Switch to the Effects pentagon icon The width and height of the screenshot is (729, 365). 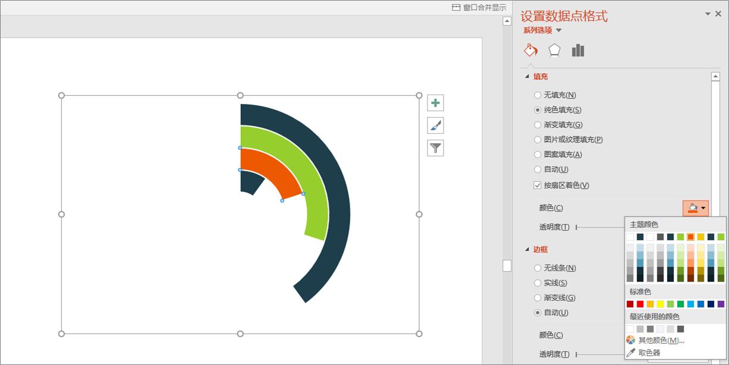pos(554,51)
